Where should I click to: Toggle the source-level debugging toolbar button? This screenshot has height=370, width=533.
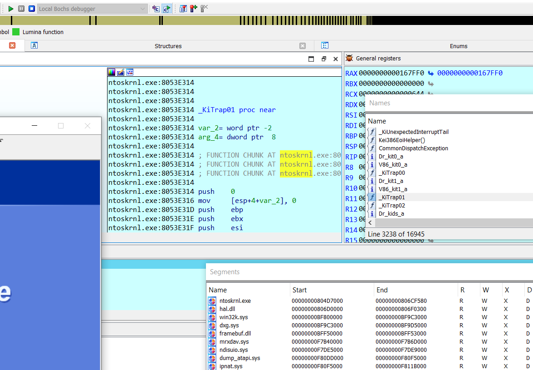coord(166,9)
